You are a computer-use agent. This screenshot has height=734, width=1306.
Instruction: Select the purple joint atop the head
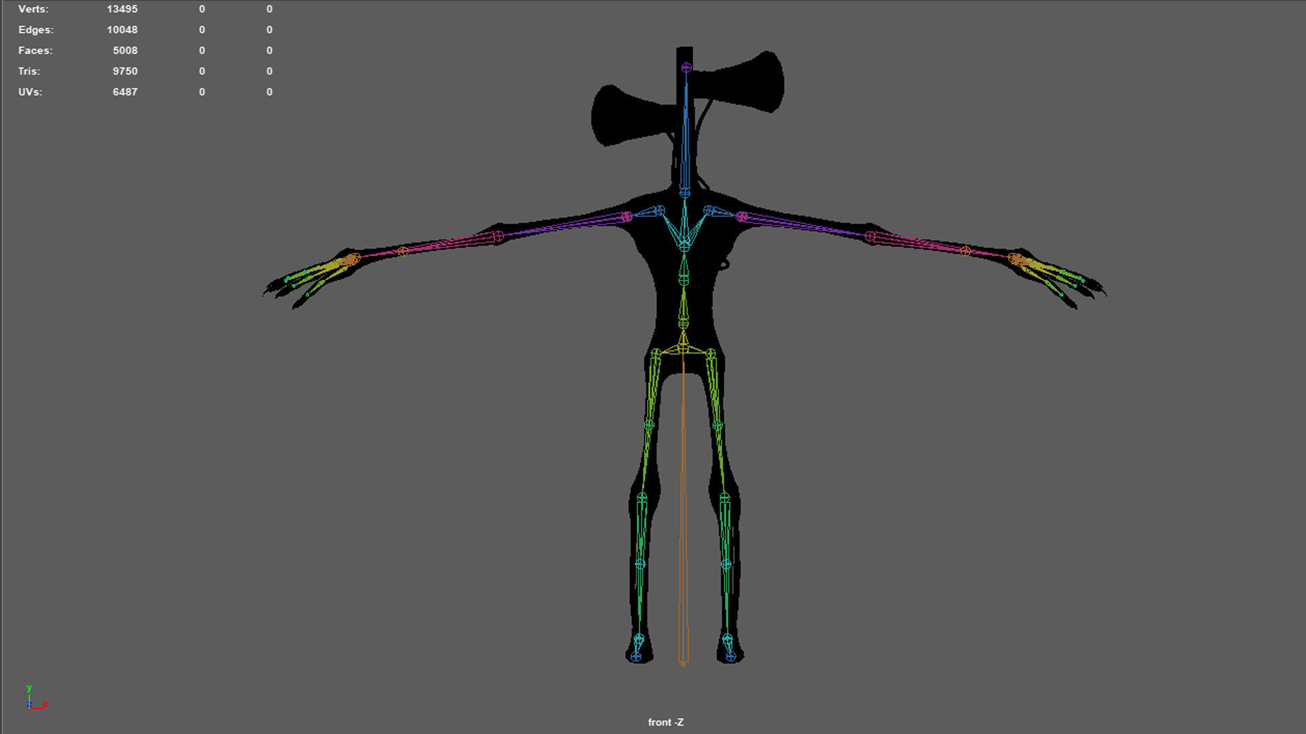tap(686, 67)
